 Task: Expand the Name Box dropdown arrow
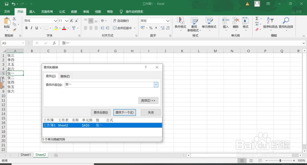(23, 43)
